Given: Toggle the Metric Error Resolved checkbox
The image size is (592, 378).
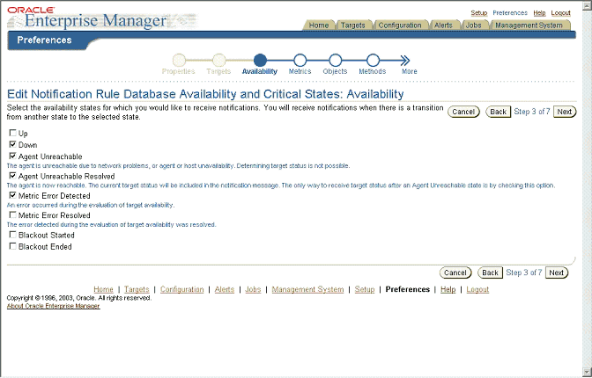Looking at the screenshot, I should point(12,214).
